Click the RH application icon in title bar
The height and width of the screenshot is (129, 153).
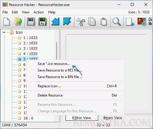(x=5, y=4)
